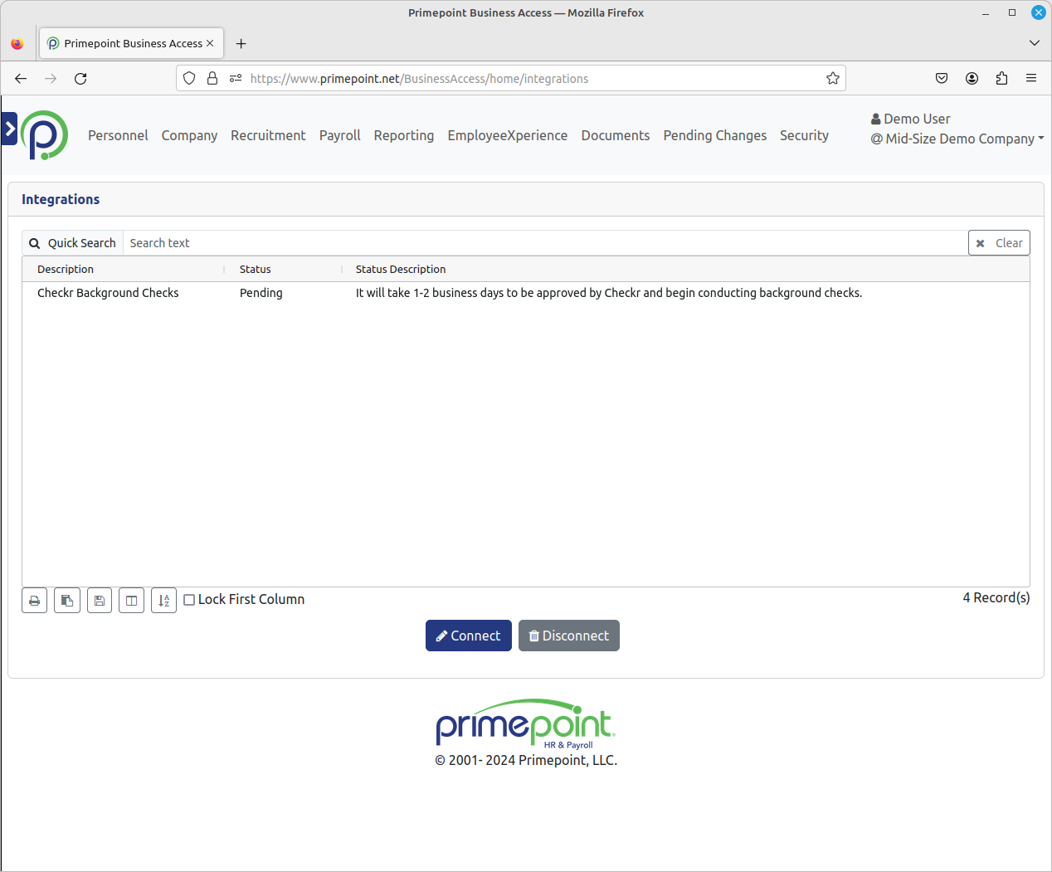Viewport: 1052px width, 872px height.
Task: Open the Reporting menu
Action: pyautogui.click(x=403, y=135)
